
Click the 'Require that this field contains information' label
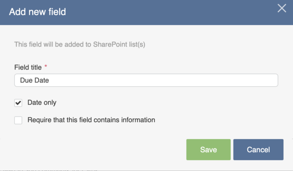tap(91, 120)
